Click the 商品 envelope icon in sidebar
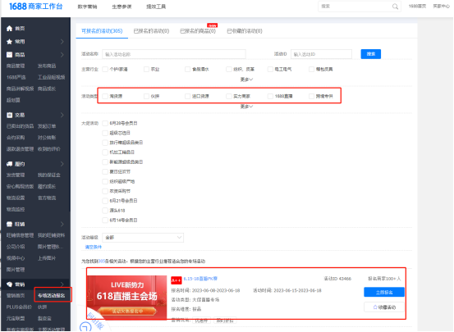Viewport: 454px width, 332px height. point(9,55)
